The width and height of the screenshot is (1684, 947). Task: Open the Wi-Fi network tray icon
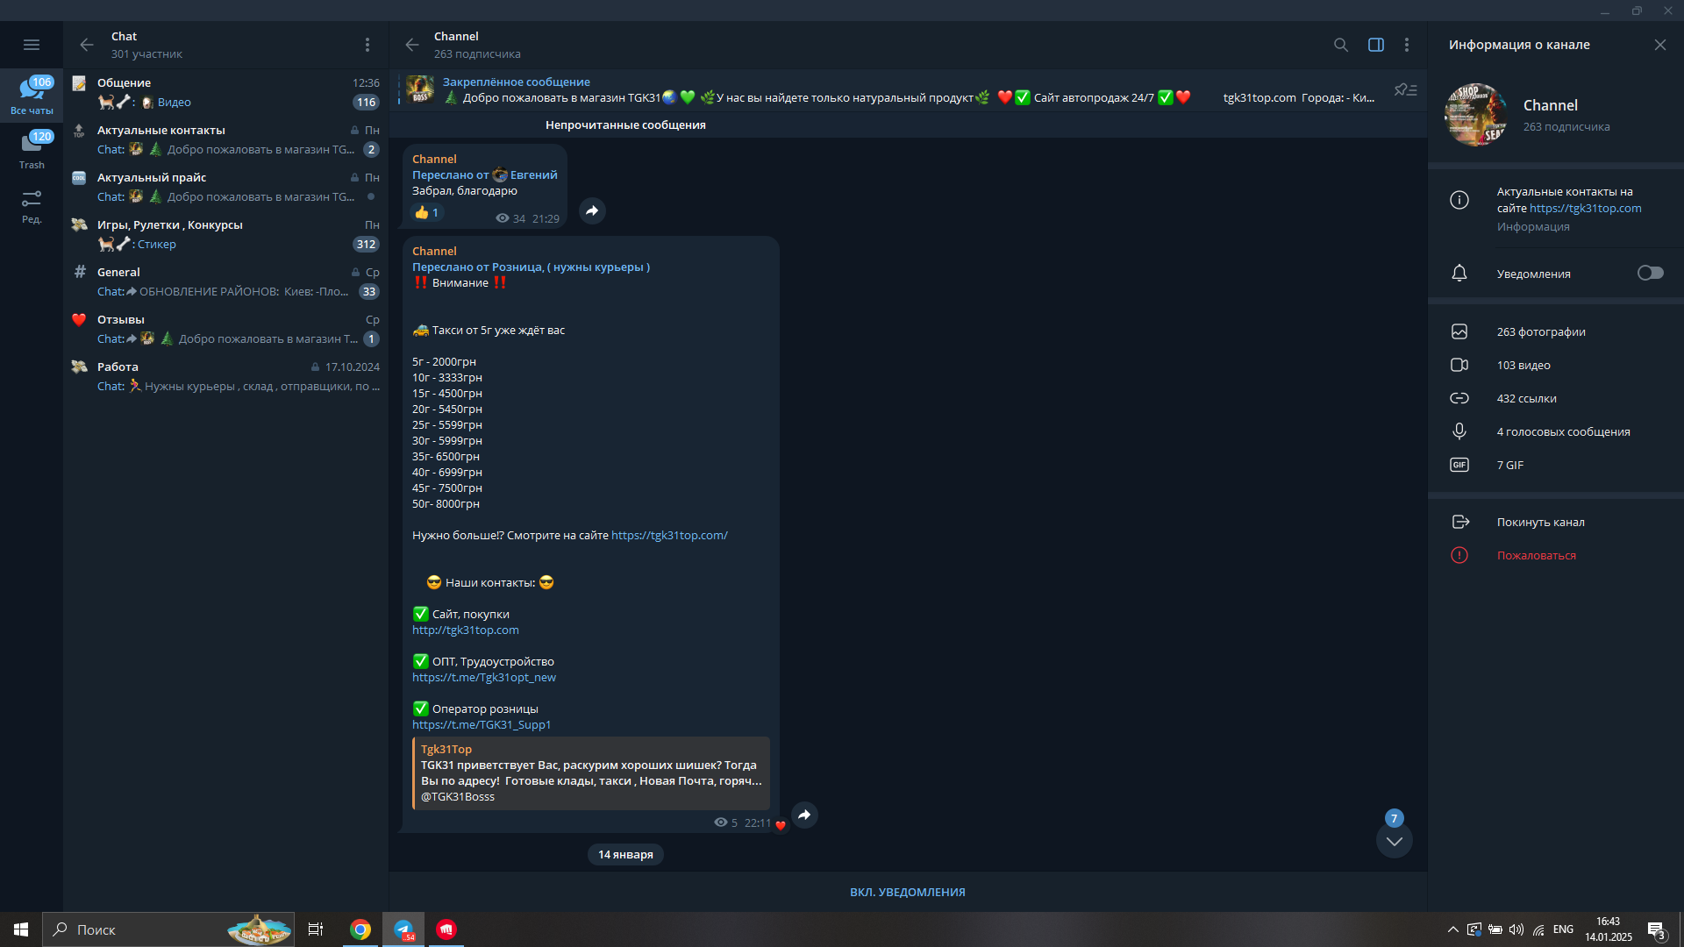[1538, 929]
